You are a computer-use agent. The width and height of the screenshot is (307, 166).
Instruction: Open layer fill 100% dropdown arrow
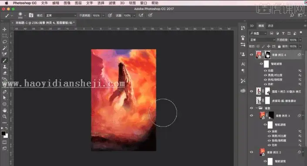pos(300,46)
